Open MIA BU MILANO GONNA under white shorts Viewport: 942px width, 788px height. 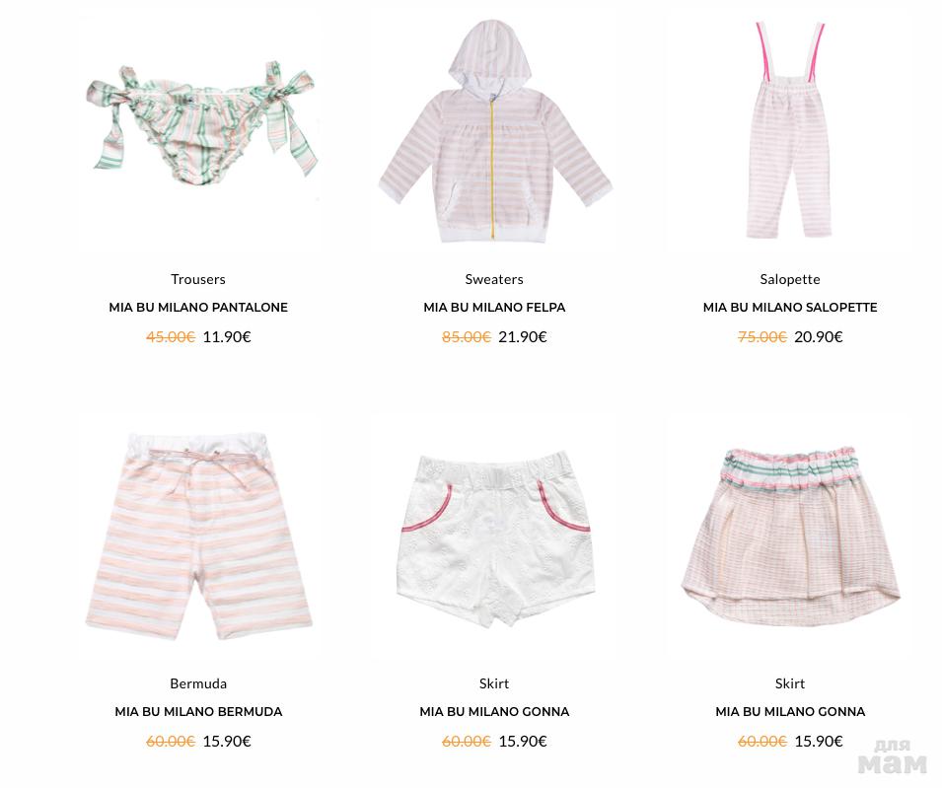click(494, 712)
